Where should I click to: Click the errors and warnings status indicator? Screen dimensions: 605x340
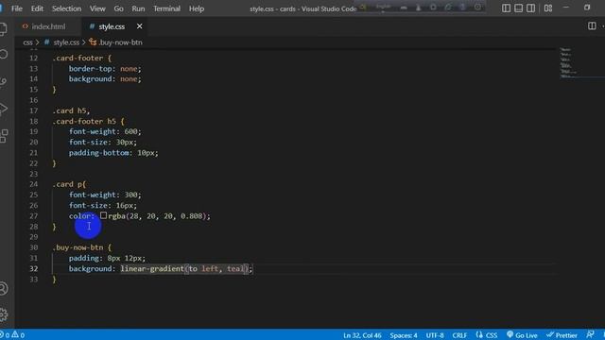point(12,335)
